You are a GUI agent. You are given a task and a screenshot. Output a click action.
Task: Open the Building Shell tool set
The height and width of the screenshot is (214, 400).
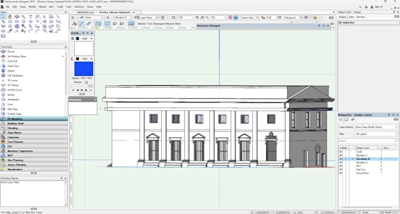pyautogui.click(x=34, y=123)
